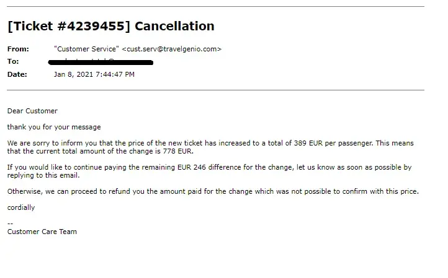The height and width of the screenshot is (278, 448).
Task: Open the cust.serv@travelgenio.com sender address
Action: pos(172,49)
